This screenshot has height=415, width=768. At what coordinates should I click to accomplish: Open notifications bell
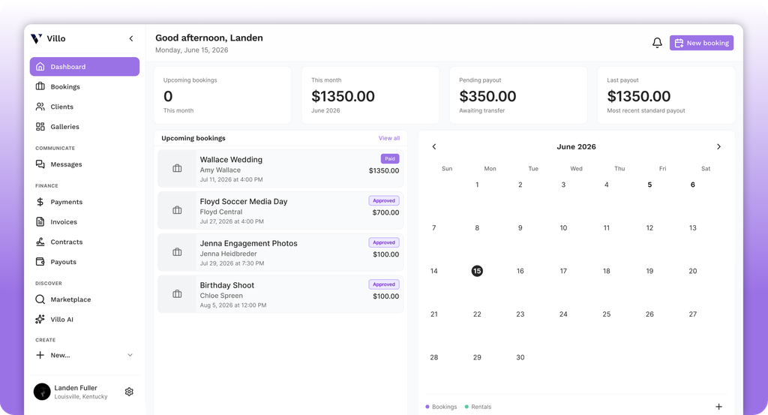pos(657,43)
